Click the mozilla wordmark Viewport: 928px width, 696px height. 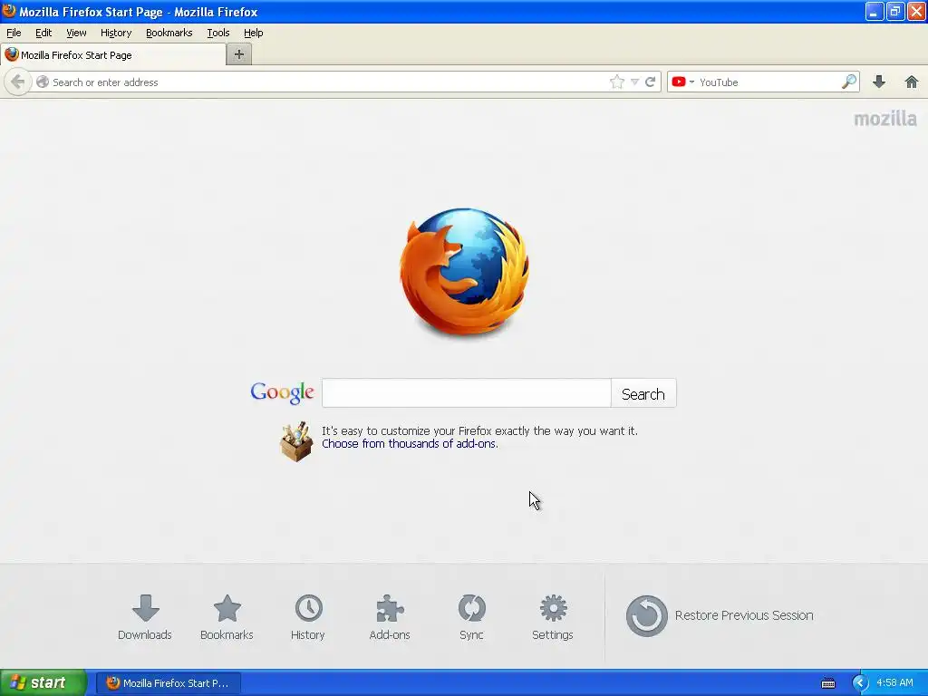coord(885,119)
